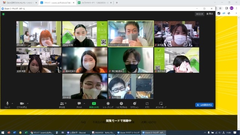Open the Windows Start menu

click(x=3, y=132)
